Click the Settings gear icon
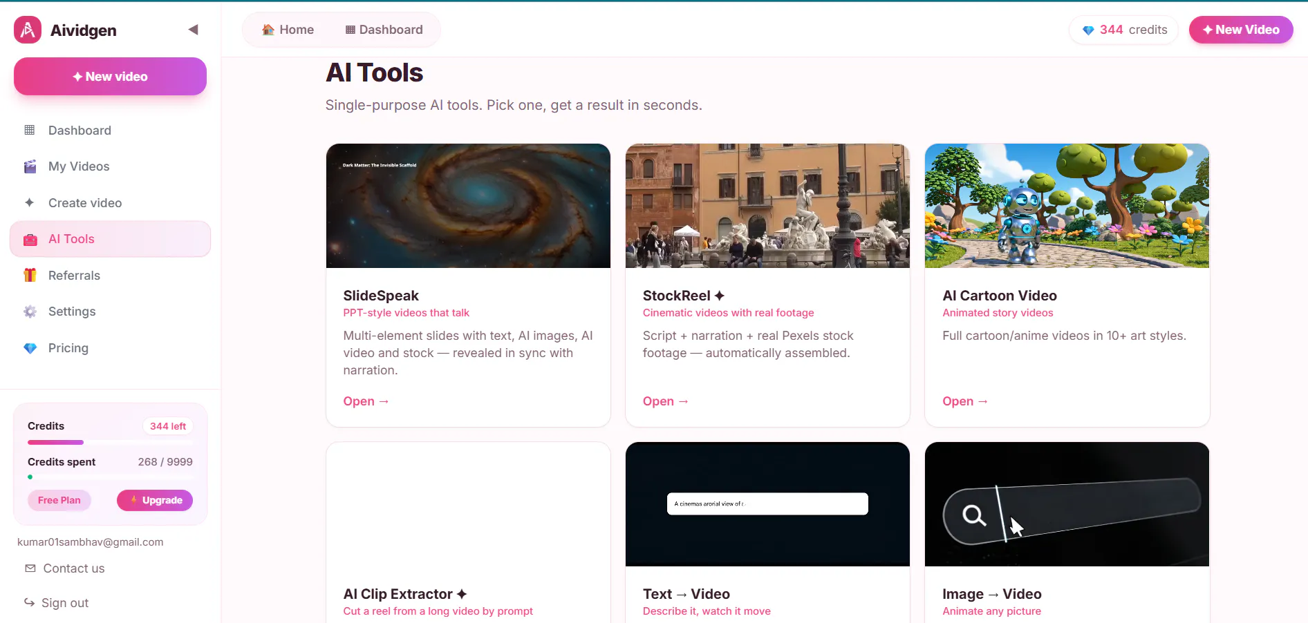The image size is (1308, 623). point(30,311)
